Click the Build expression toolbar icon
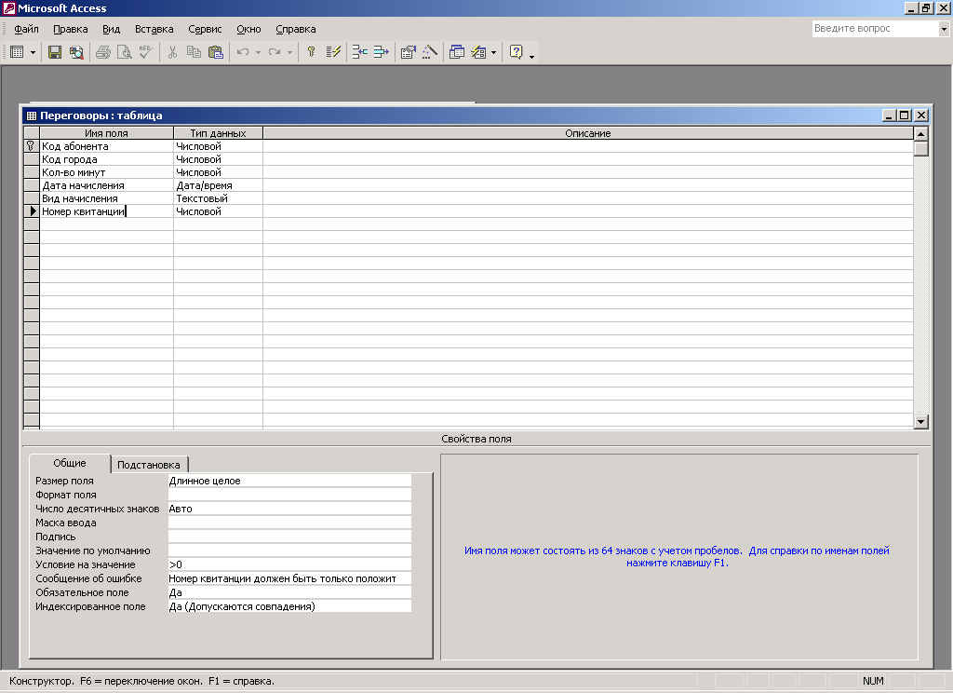The height and width of the screenshot is (693, 953). click(x=430, y=52)
